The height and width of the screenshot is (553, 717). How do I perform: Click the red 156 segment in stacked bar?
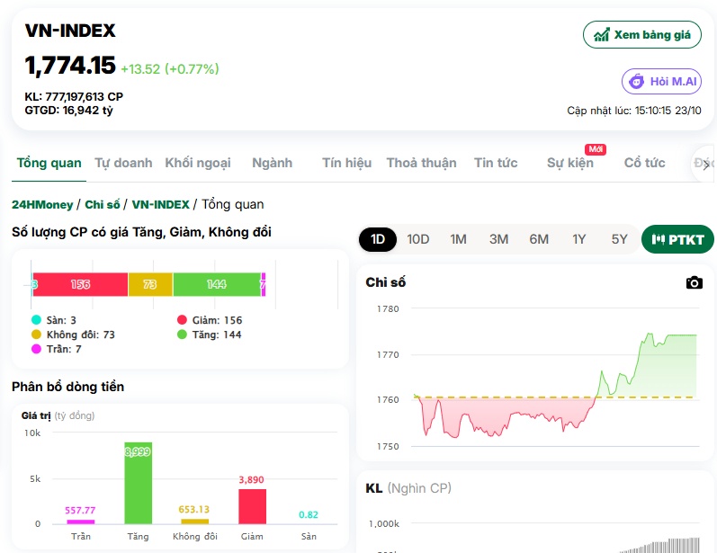click(80, 284)
